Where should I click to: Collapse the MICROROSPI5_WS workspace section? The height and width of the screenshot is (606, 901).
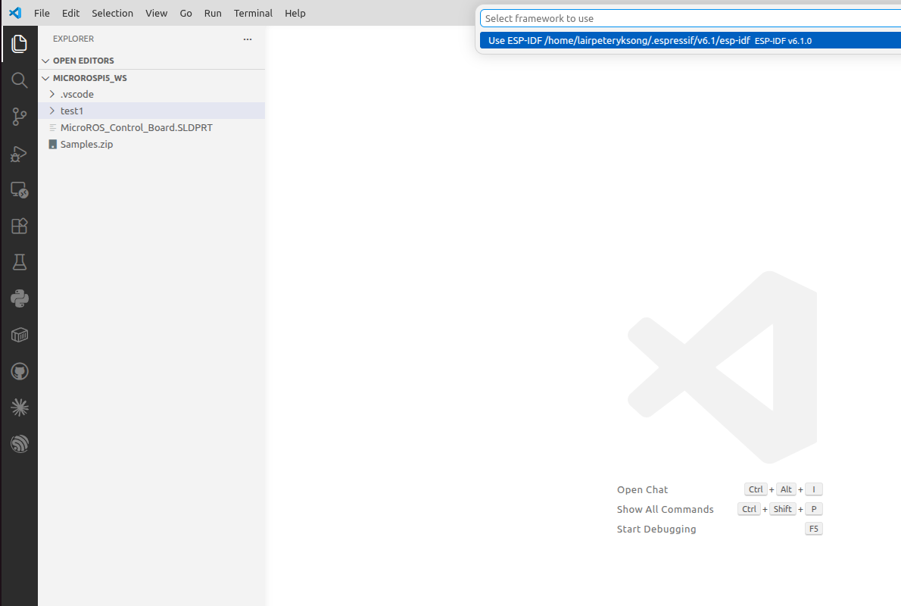point(151,77)
